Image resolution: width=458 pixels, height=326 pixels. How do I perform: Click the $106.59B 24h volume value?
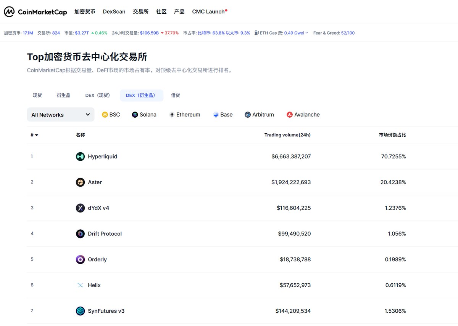click(x=149, y=33)
